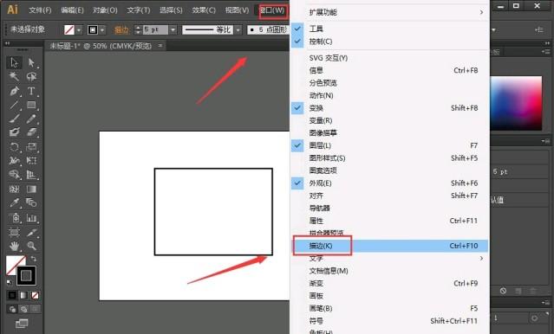Select the Selection (black arrow) tool

coord(14,63)
